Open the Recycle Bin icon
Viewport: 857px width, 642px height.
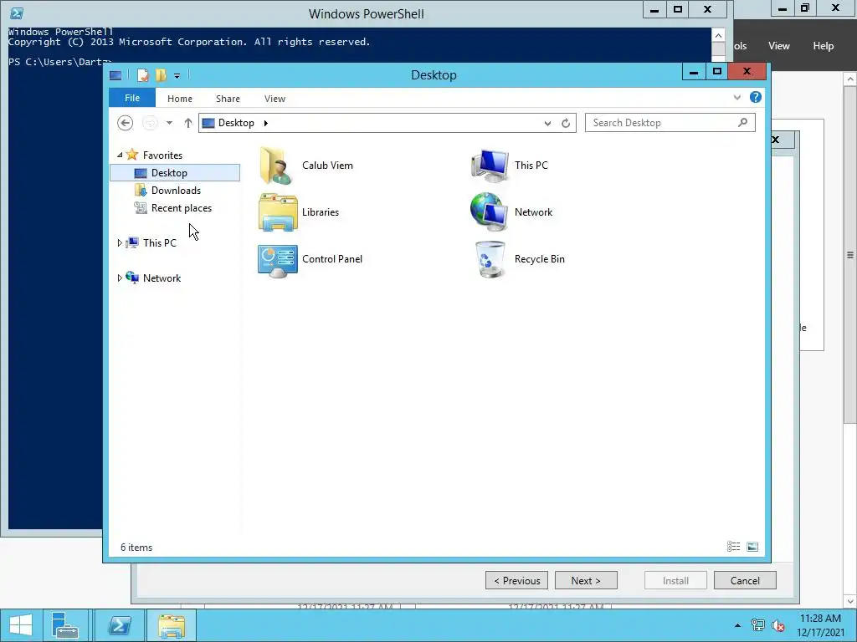(x=490, y=260)
